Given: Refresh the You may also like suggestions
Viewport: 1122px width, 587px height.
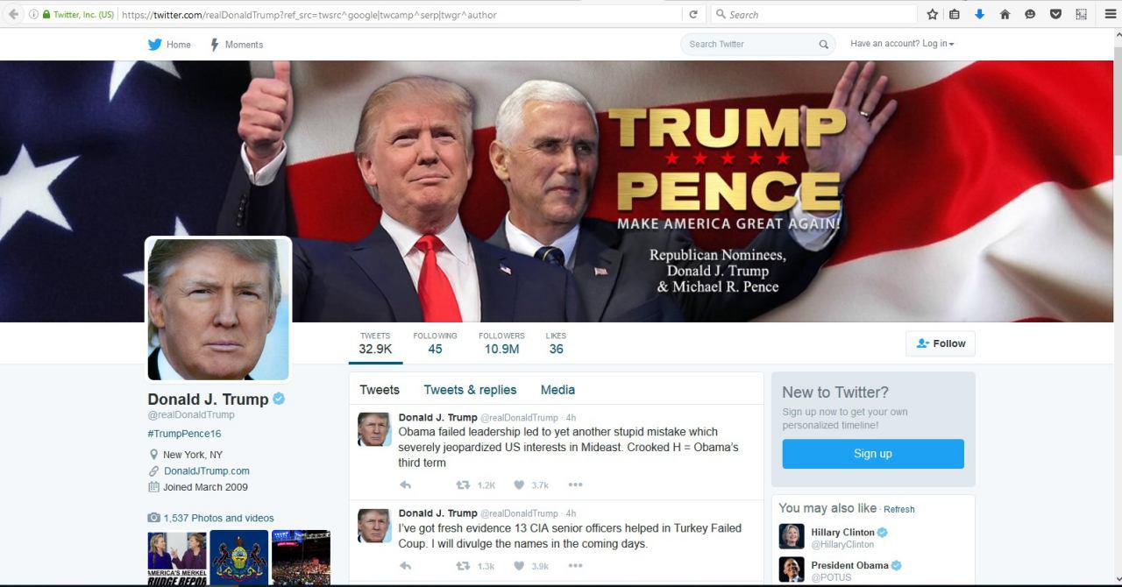Looking at the screenshot, I should (x=898, y=509).
